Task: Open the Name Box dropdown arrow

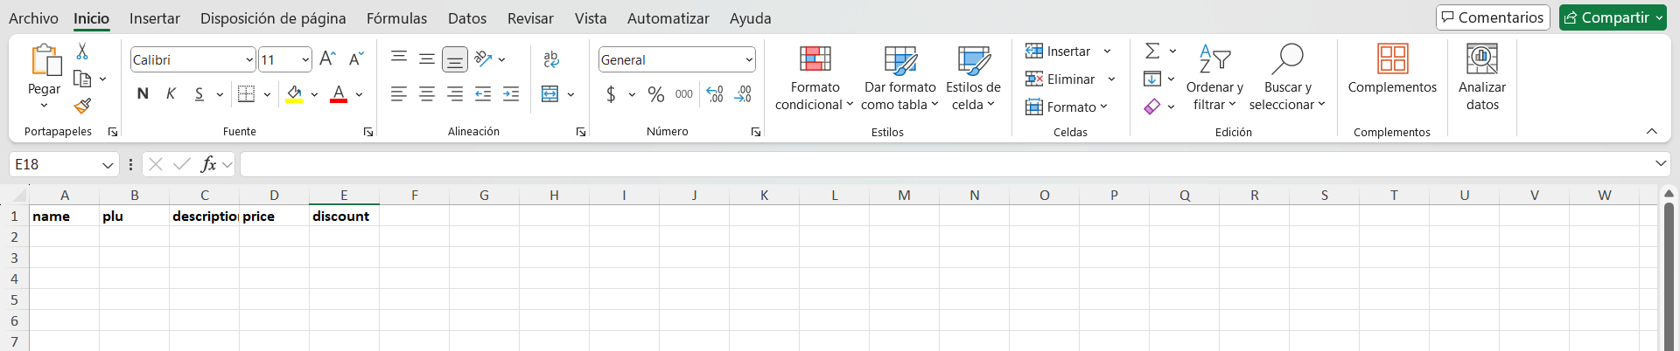Action: pyautogui.click(x=108, y=164)
